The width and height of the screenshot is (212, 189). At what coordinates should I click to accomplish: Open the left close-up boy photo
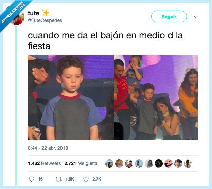click(x=71, y=97)
